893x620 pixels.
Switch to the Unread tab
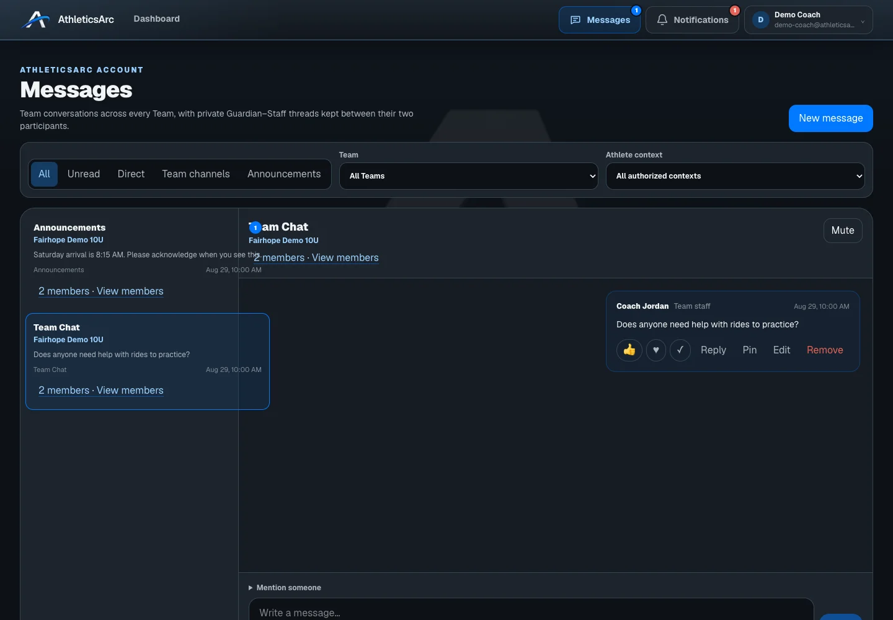click(x=84, y=174)
